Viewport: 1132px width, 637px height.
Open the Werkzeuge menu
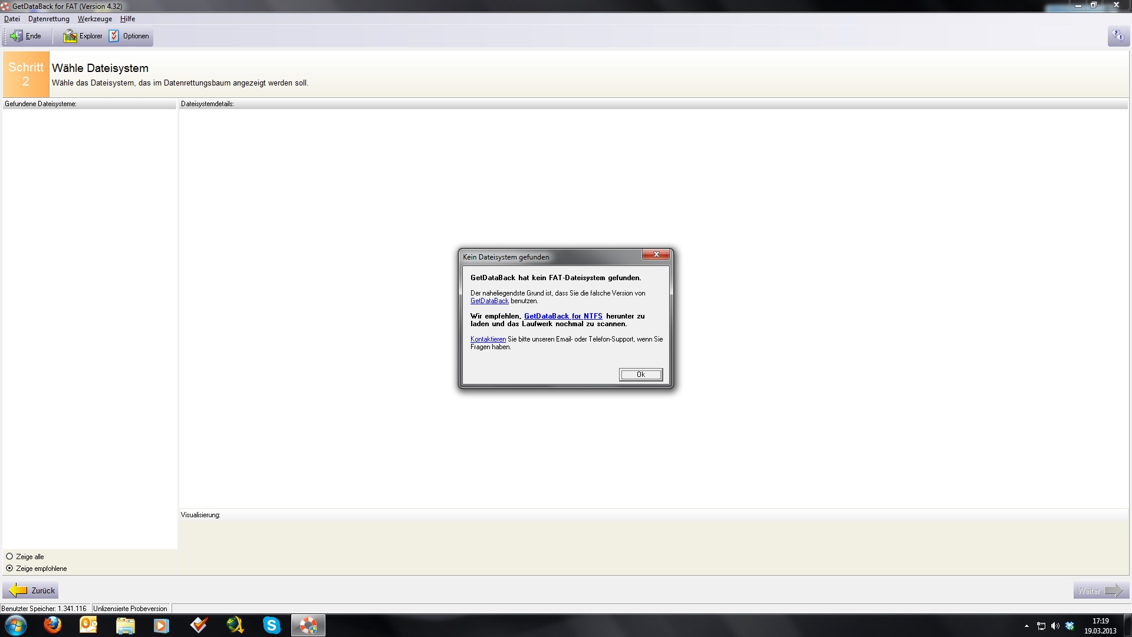pos(95,19)
